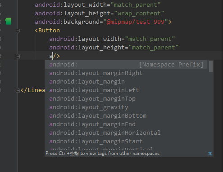Click the green mipmap image gutter icon

pyautogui.click(x=8, y=21)
